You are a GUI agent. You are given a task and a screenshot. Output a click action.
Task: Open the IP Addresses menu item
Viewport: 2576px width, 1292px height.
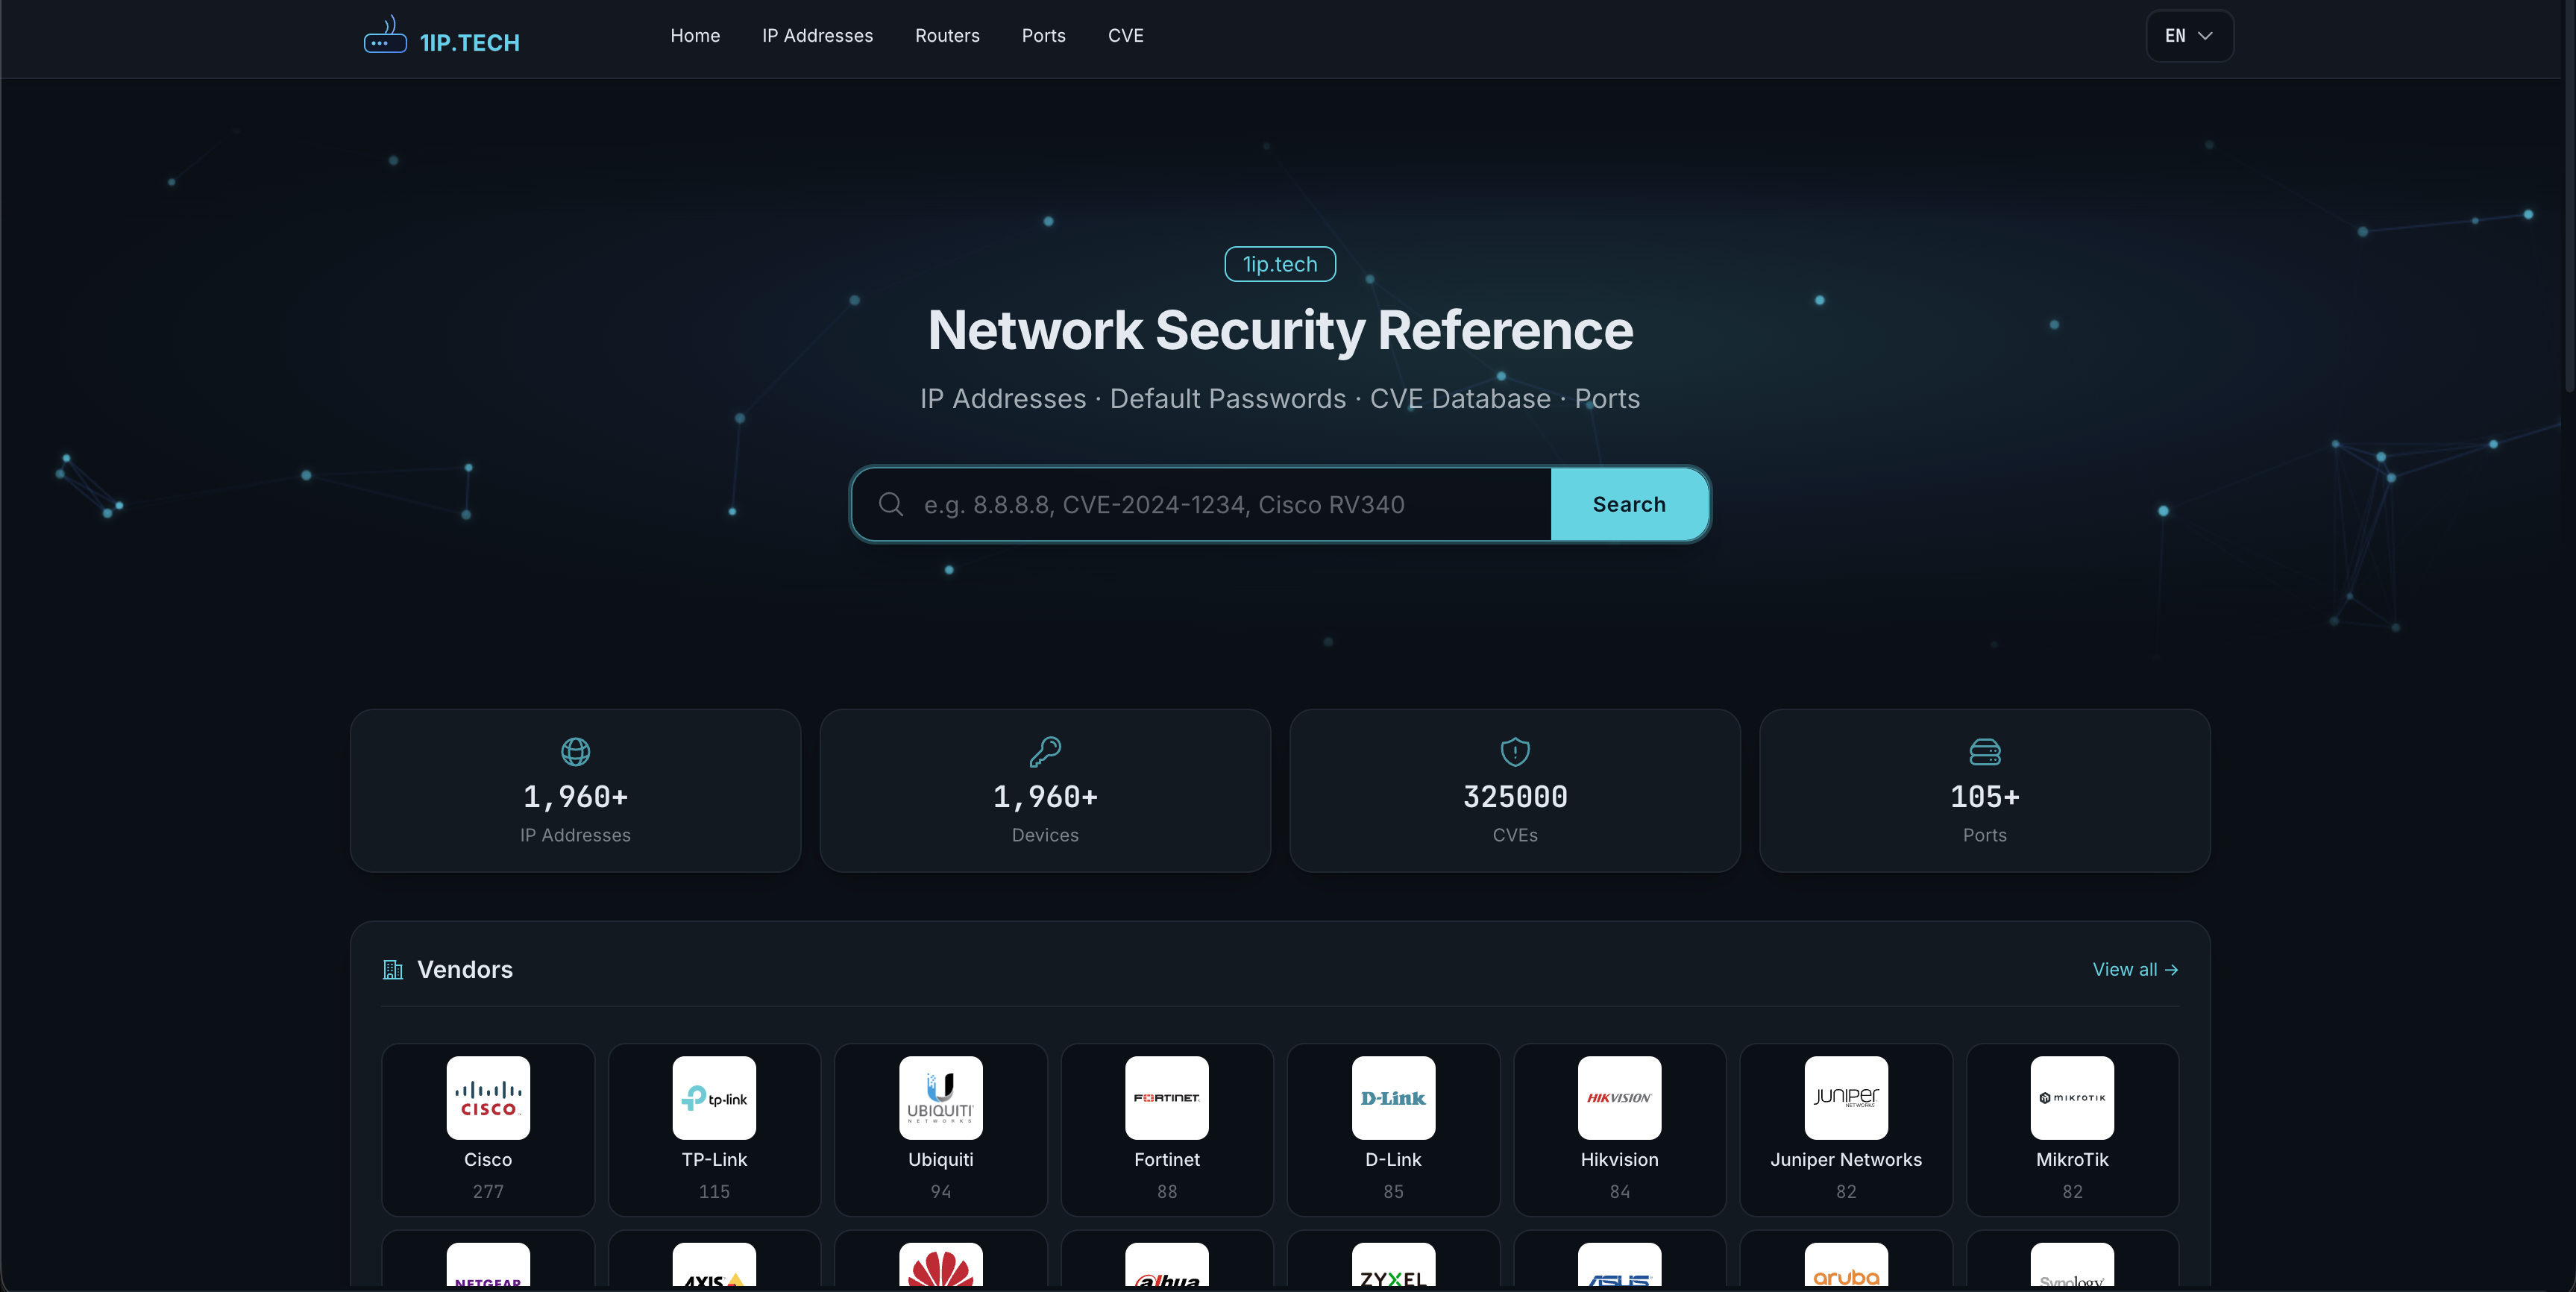point(817,36)
